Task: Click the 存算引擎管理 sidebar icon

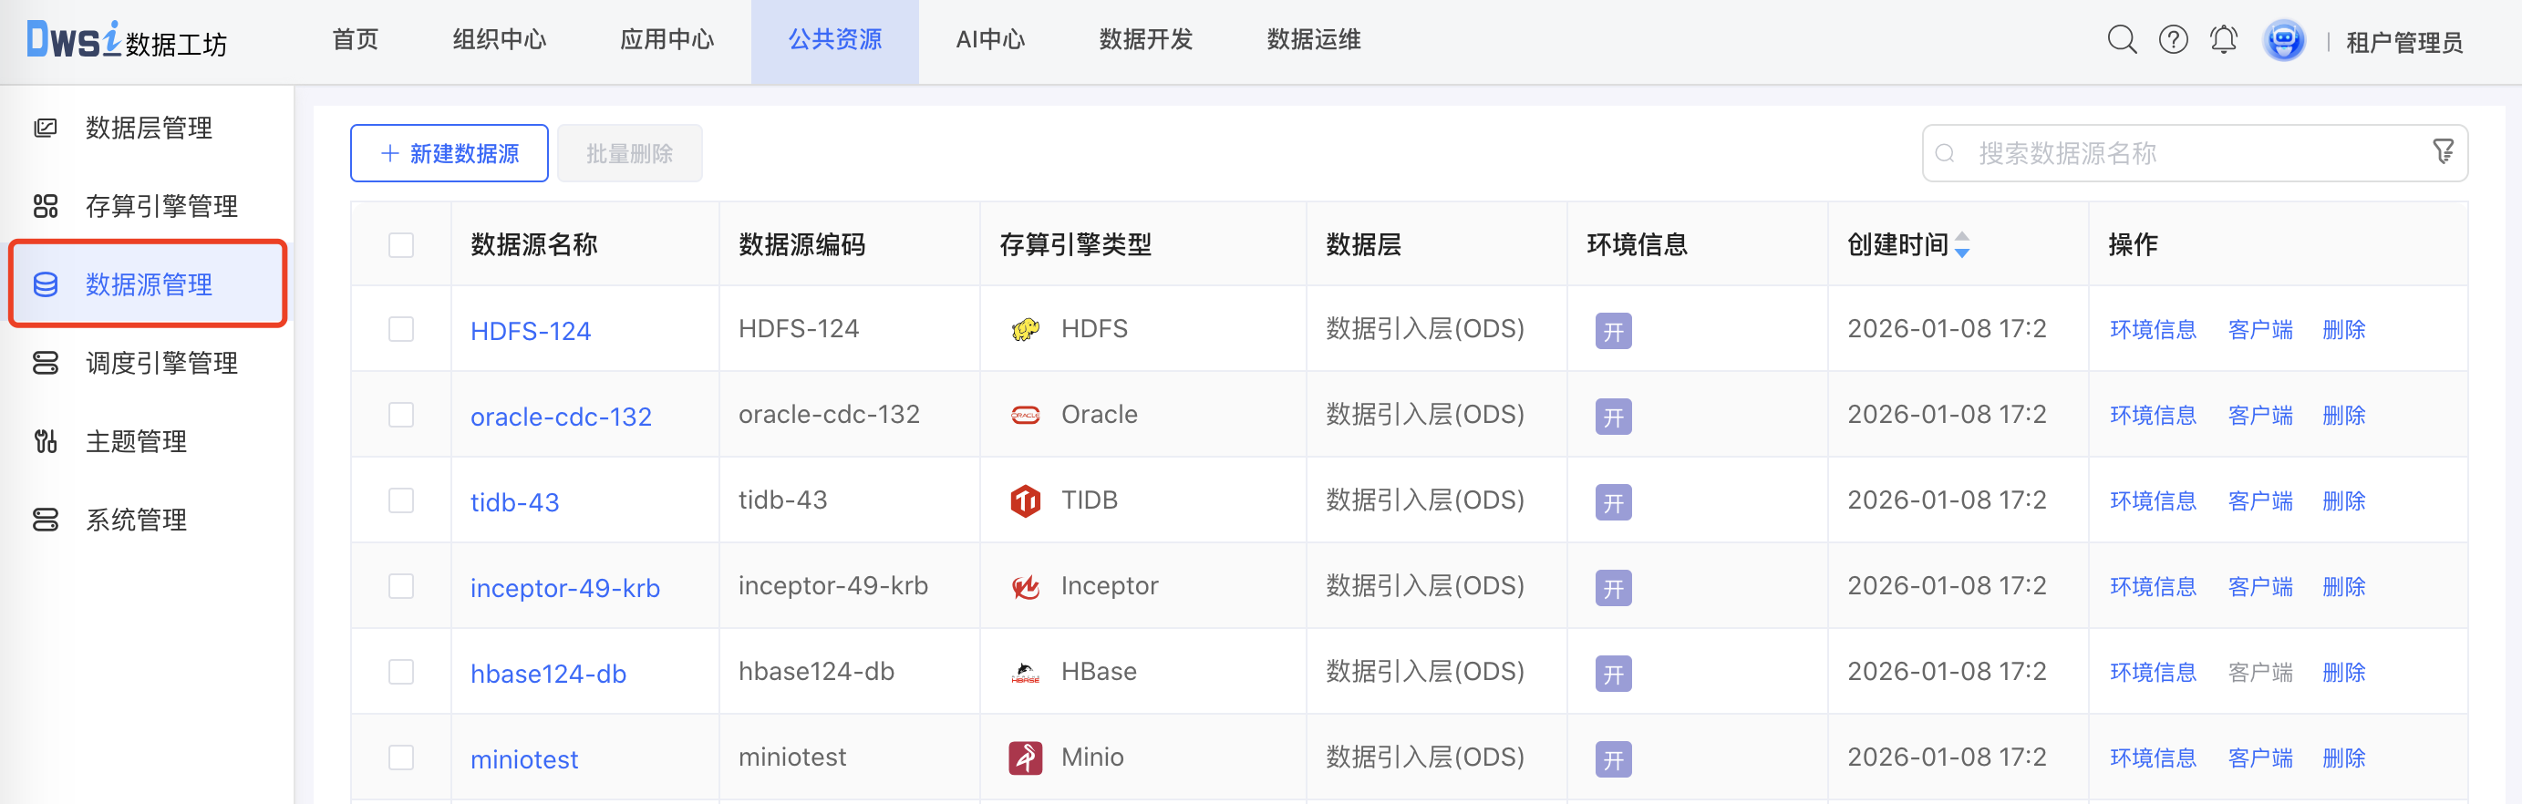Action: [46, 207]
